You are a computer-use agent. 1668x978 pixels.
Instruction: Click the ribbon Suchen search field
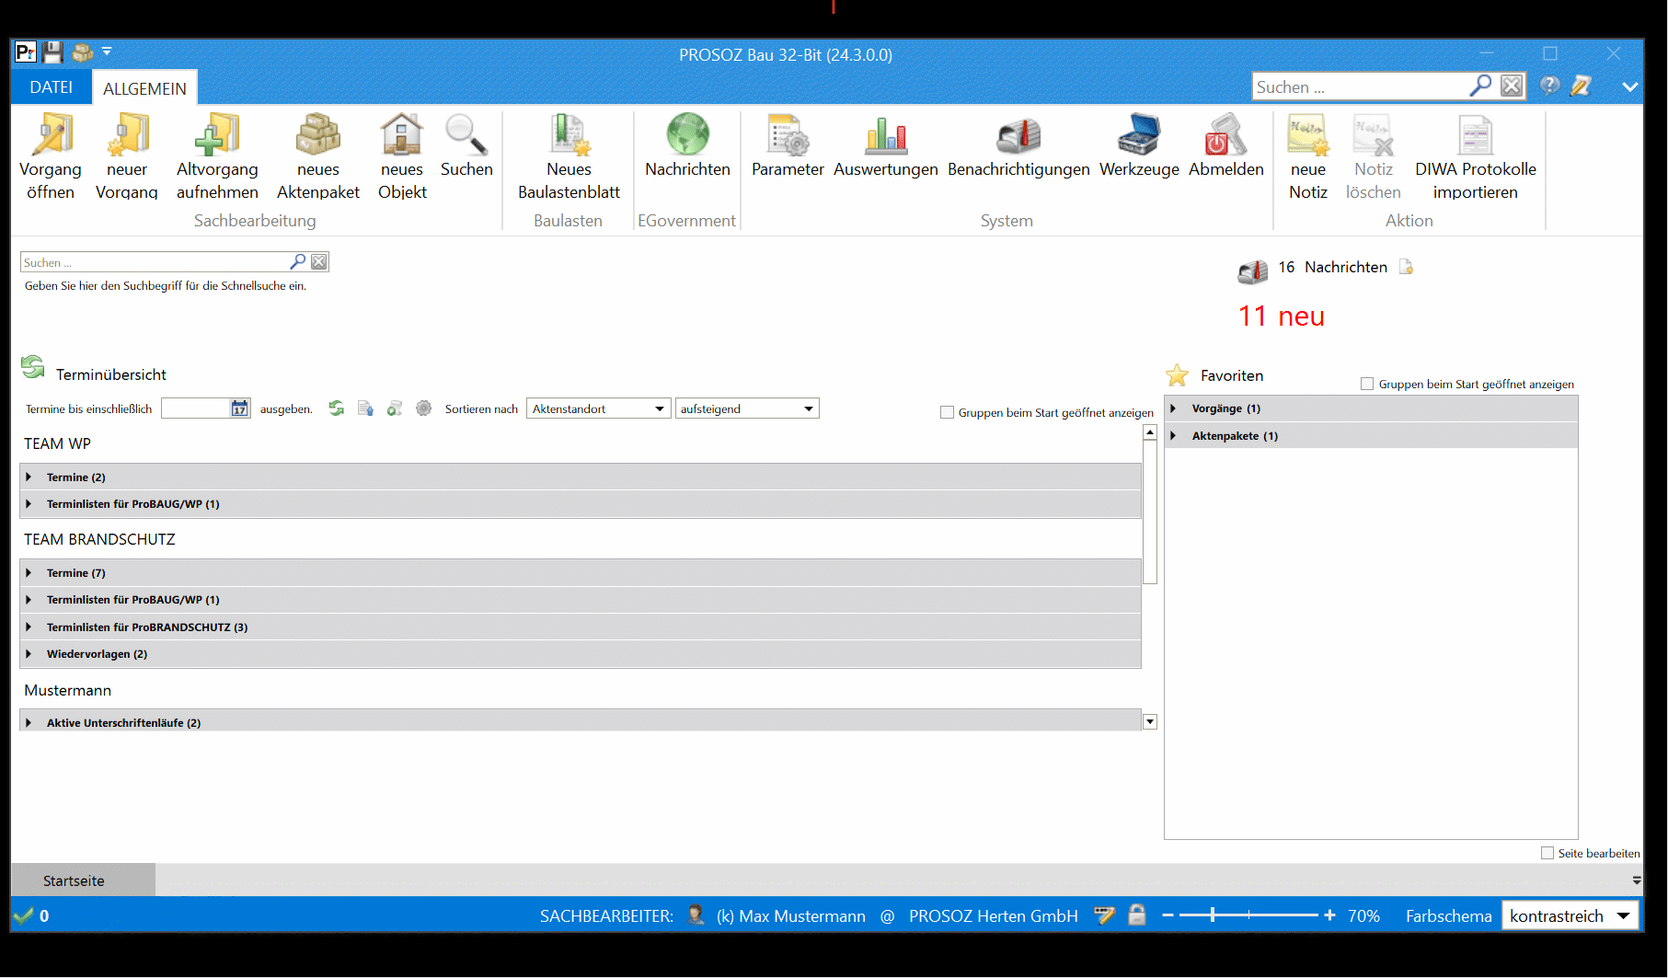pyautogui.click(x=1360, y=86)
